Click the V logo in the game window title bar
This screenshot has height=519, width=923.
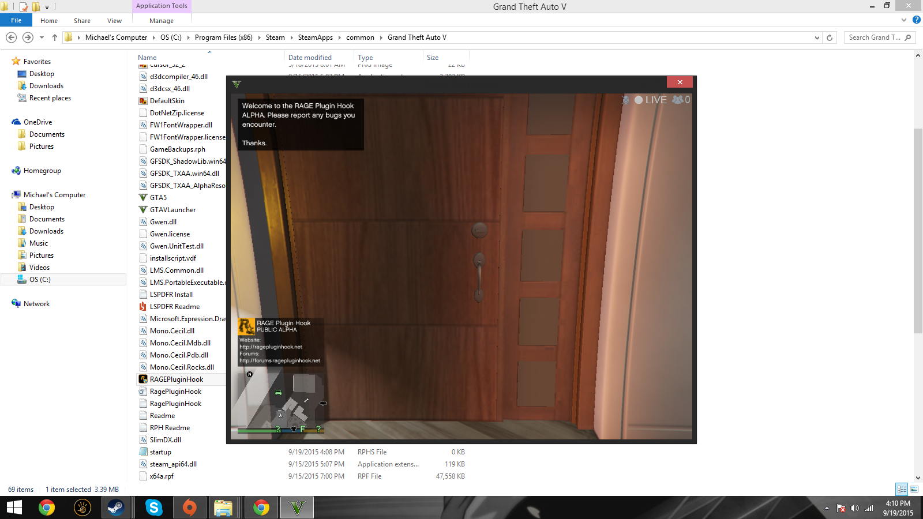(237, 84)
